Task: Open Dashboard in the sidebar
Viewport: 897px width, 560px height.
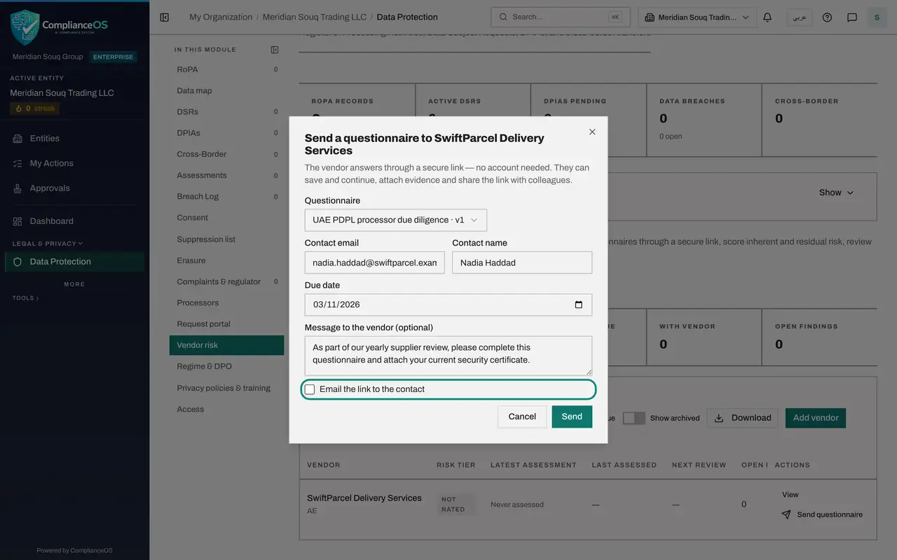Action: point(74,221)
